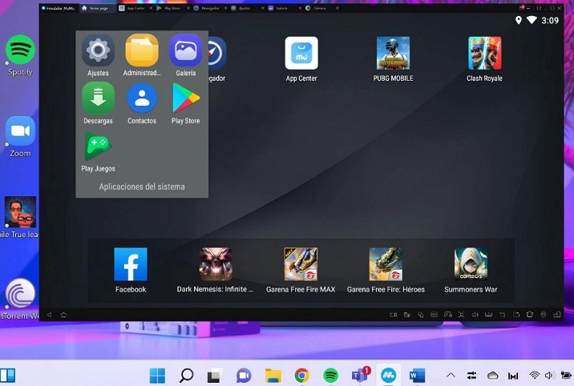Close the App Center tab
This screenshot has width=574, height=386.
[x=151, y=8]
